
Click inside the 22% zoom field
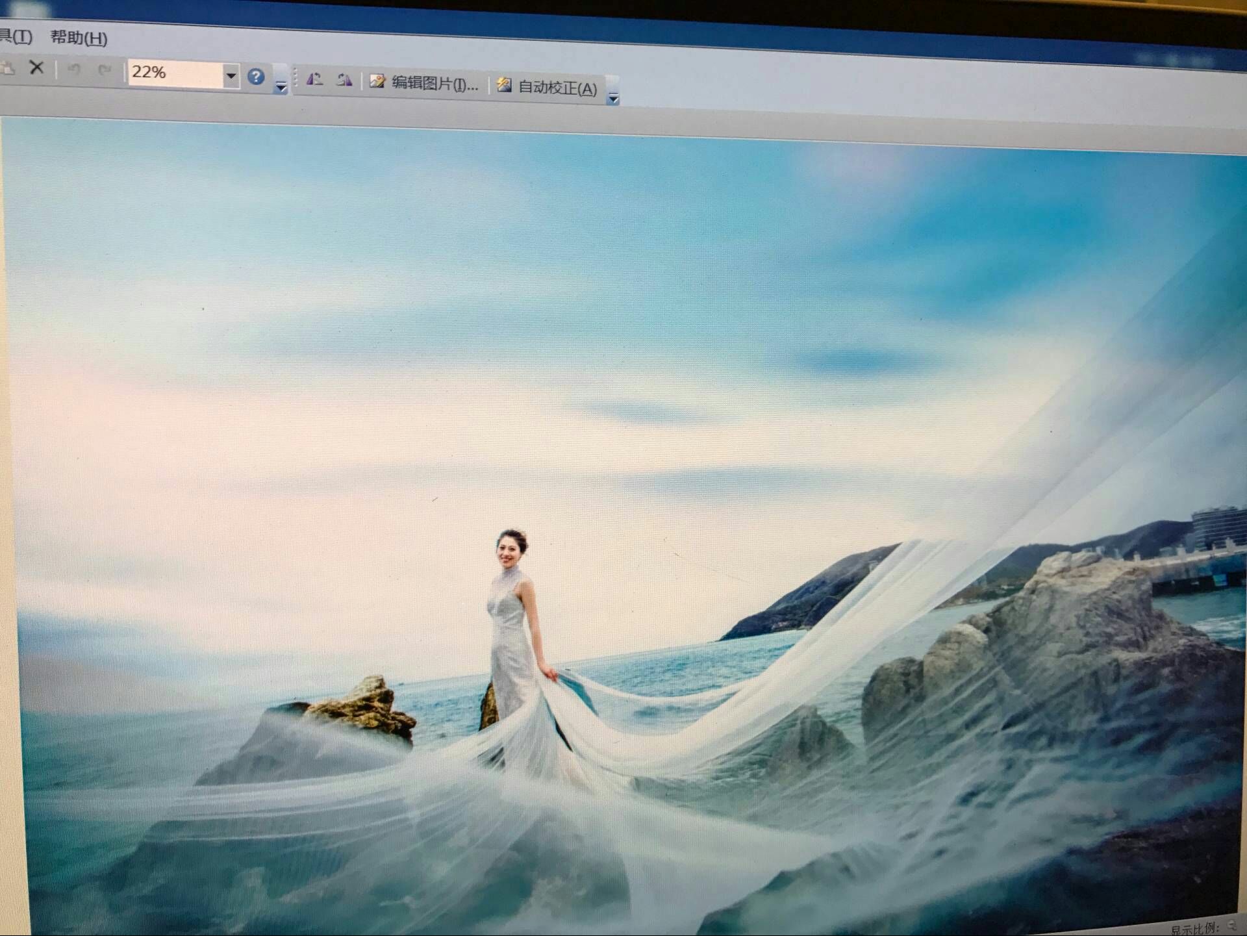coord(175,73)
